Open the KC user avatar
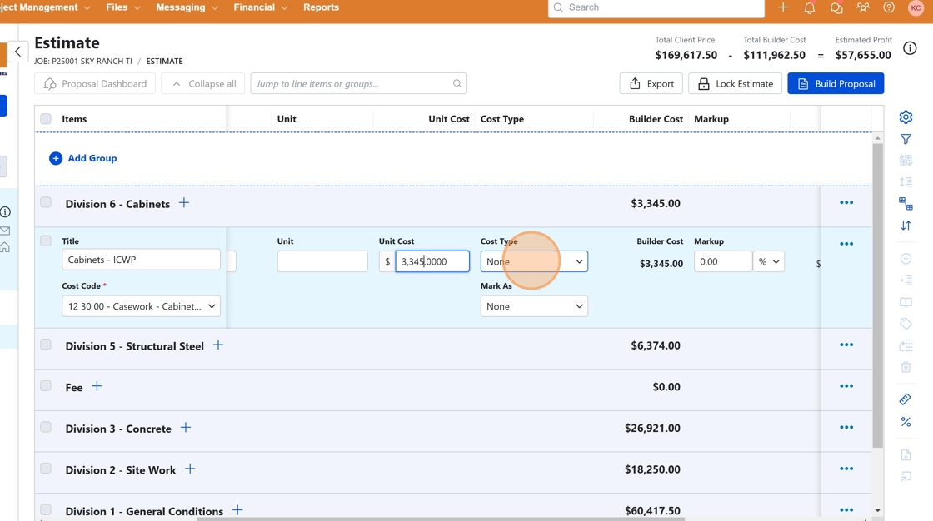The width and height of the screenshot is (933, 521). 916,7
